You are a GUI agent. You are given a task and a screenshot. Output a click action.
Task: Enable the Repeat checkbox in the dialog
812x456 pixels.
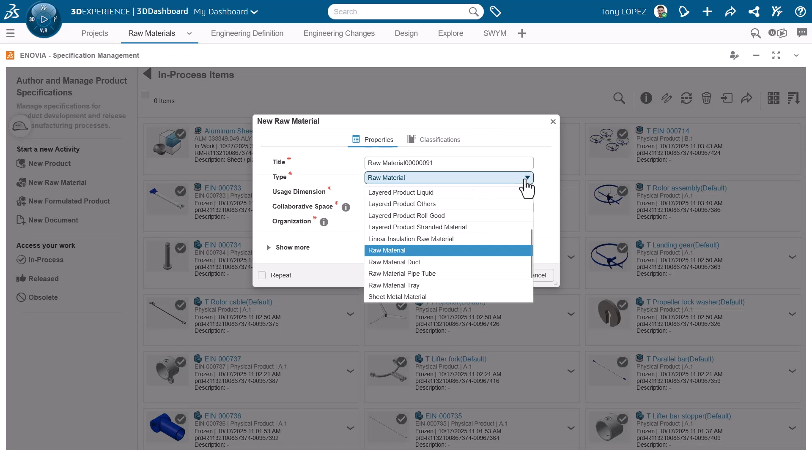coord(262,275)
